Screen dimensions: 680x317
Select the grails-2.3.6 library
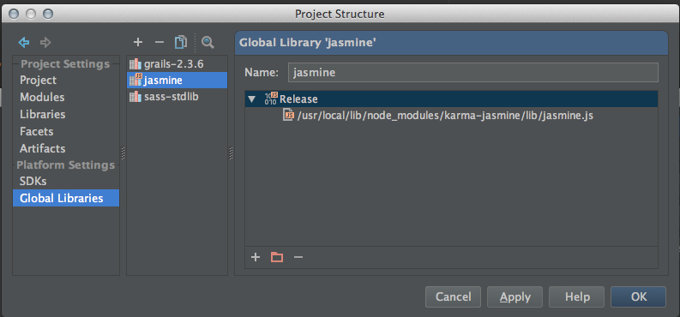177,64
